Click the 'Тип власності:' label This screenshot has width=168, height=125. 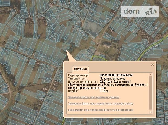(78, 79)
